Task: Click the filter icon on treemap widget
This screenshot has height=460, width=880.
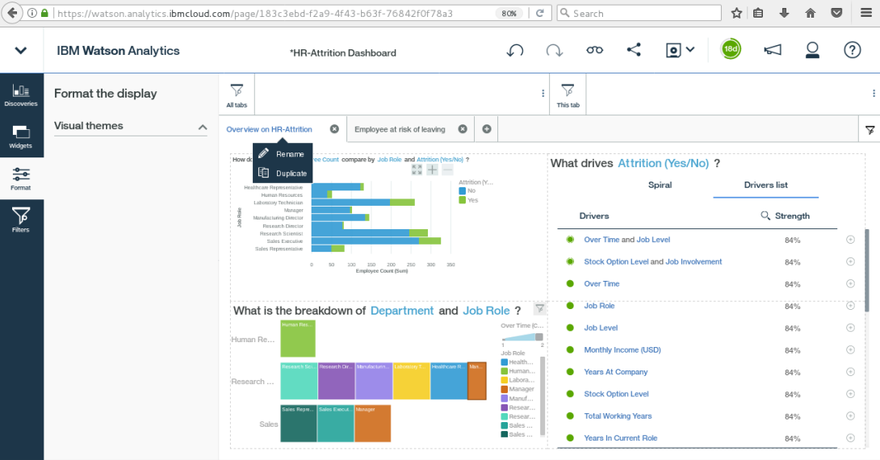Action: [539, 308]
